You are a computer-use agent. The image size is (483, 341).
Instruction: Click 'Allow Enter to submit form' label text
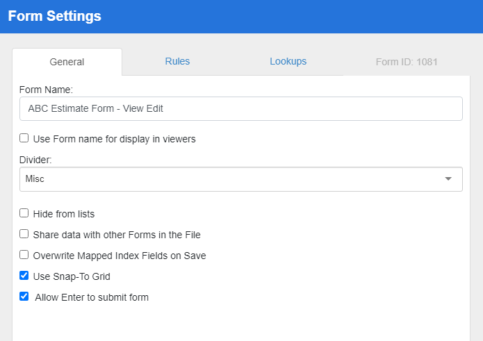pyautogui.click(x=92, y=297)
